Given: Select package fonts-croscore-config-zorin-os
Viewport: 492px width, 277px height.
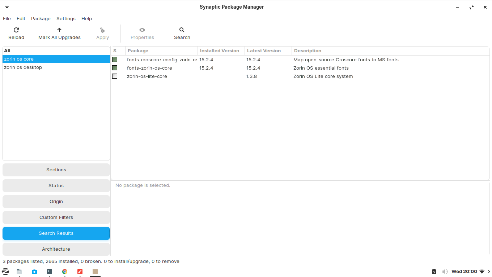Looking at the screenshot, I should [162, 60].
